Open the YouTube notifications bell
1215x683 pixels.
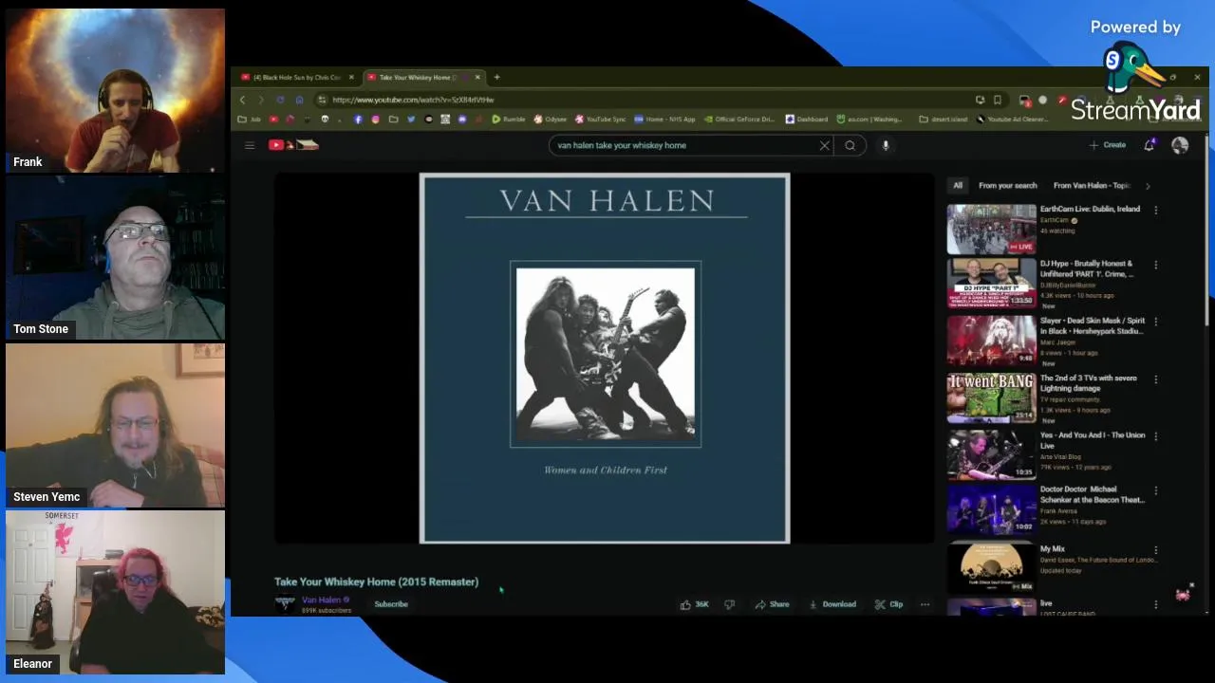(x=1150, y=145)
